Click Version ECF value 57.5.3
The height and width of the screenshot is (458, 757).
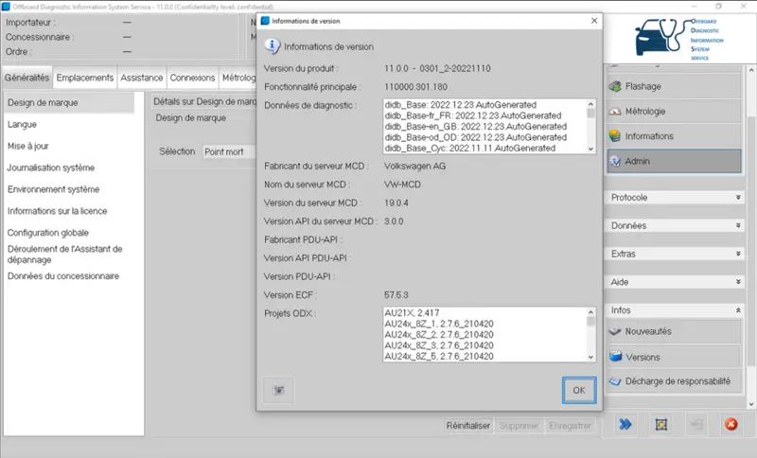pyautogui.click(x=396, y=295)
